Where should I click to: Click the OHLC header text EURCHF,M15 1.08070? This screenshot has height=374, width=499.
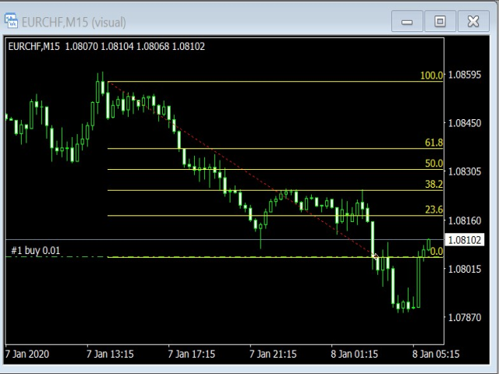(x=53, y=47)
